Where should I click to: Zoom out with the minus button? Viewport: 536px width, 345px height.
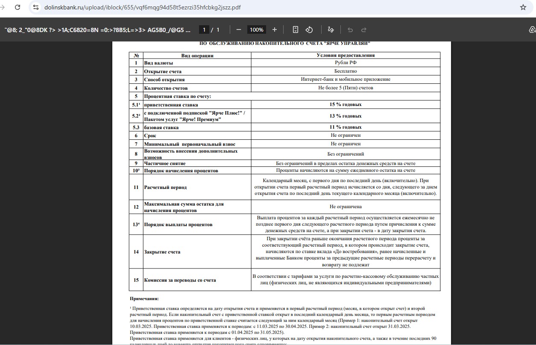click(239, 29)
